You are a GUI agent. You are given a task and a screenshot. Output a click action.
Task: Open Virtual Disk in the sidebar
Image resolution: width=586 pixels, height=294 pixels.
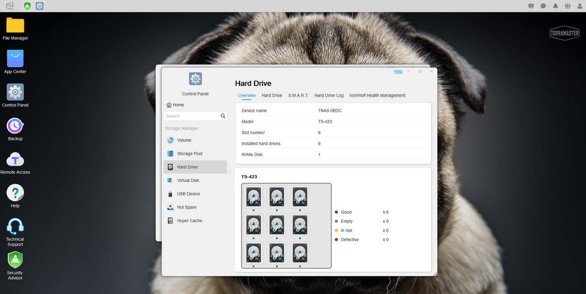click(195, 181)
